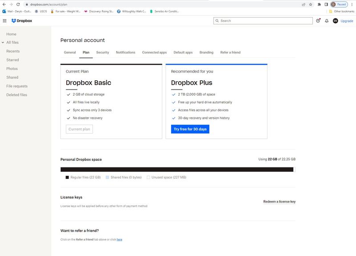Screen dimensions: 356x256
Task: Open the Discovery: Rising St bookmark
Action: click(99, 11)
